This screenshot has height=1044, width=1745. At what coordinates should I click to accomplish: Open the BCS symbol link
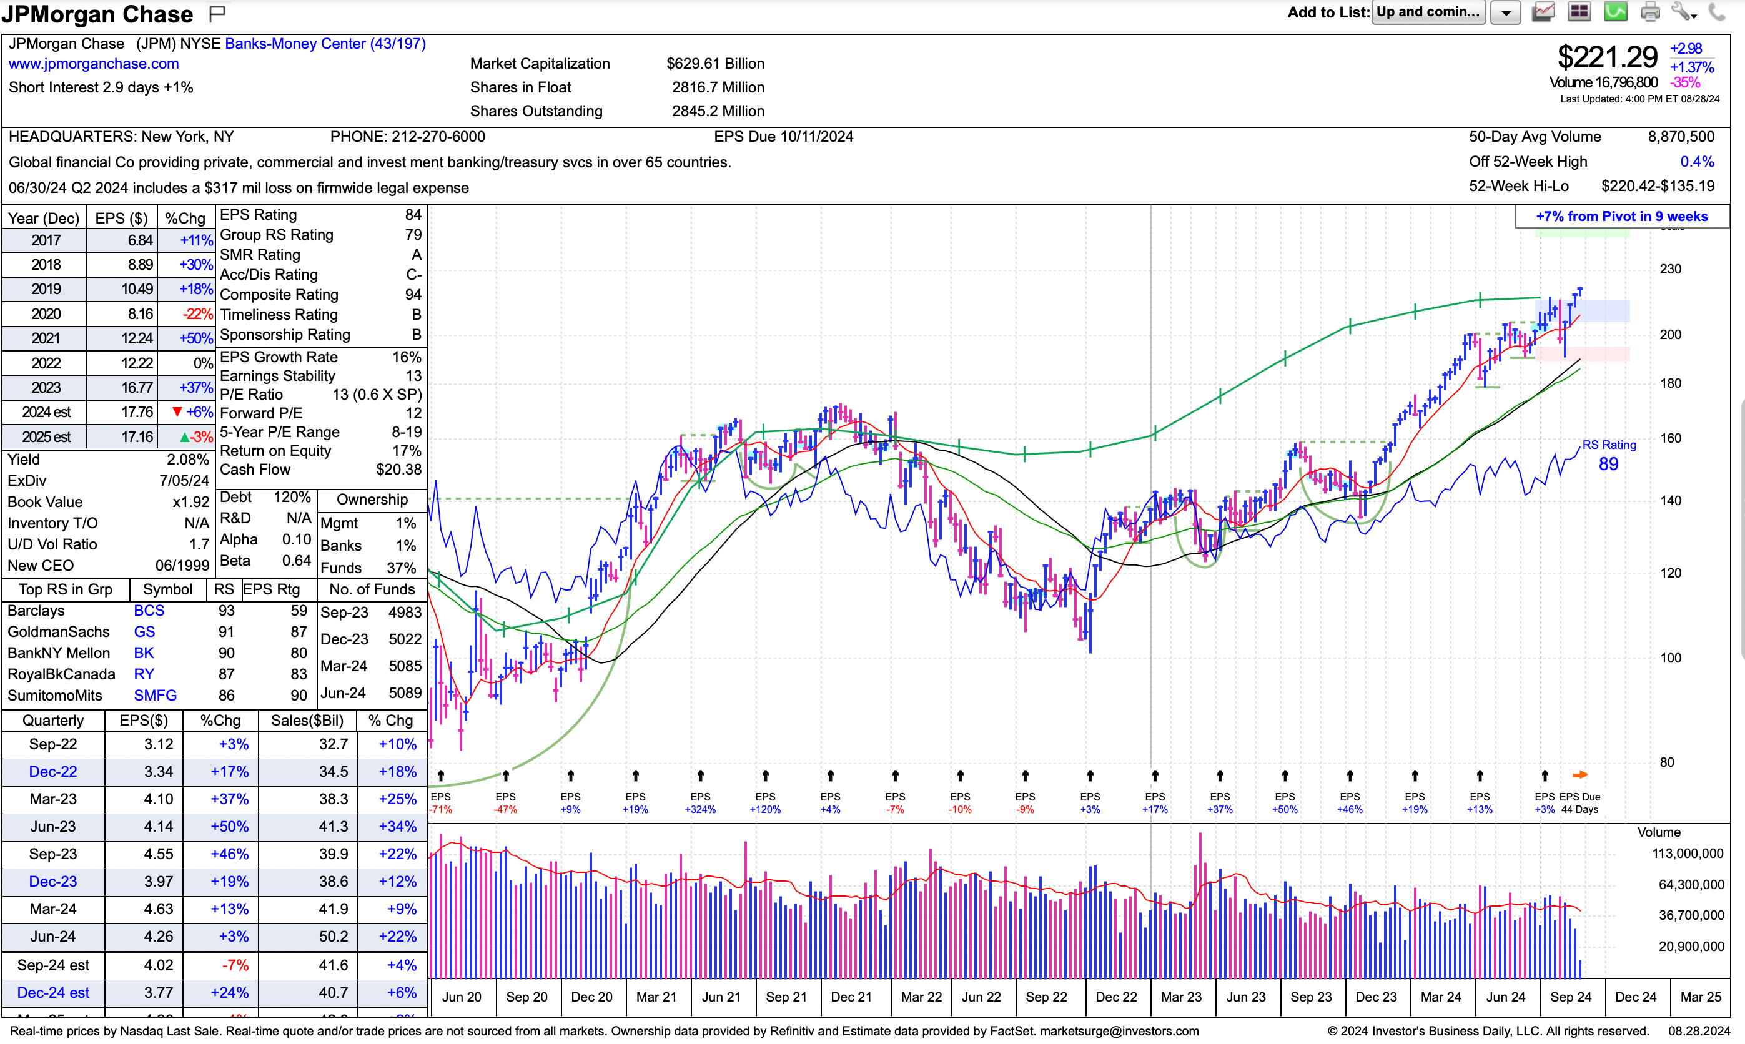[x=149, y=611]
